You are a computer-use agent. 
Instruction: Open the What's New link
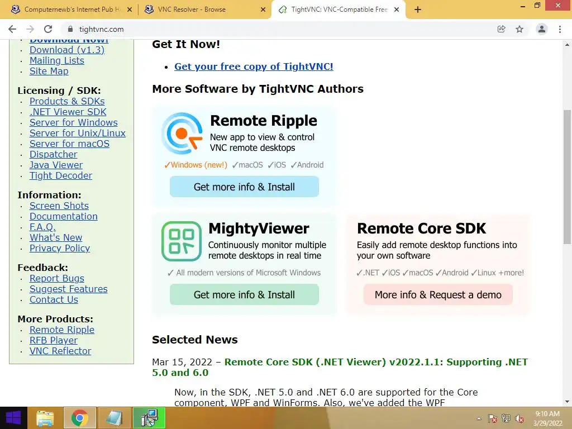(x=56, y=237)
